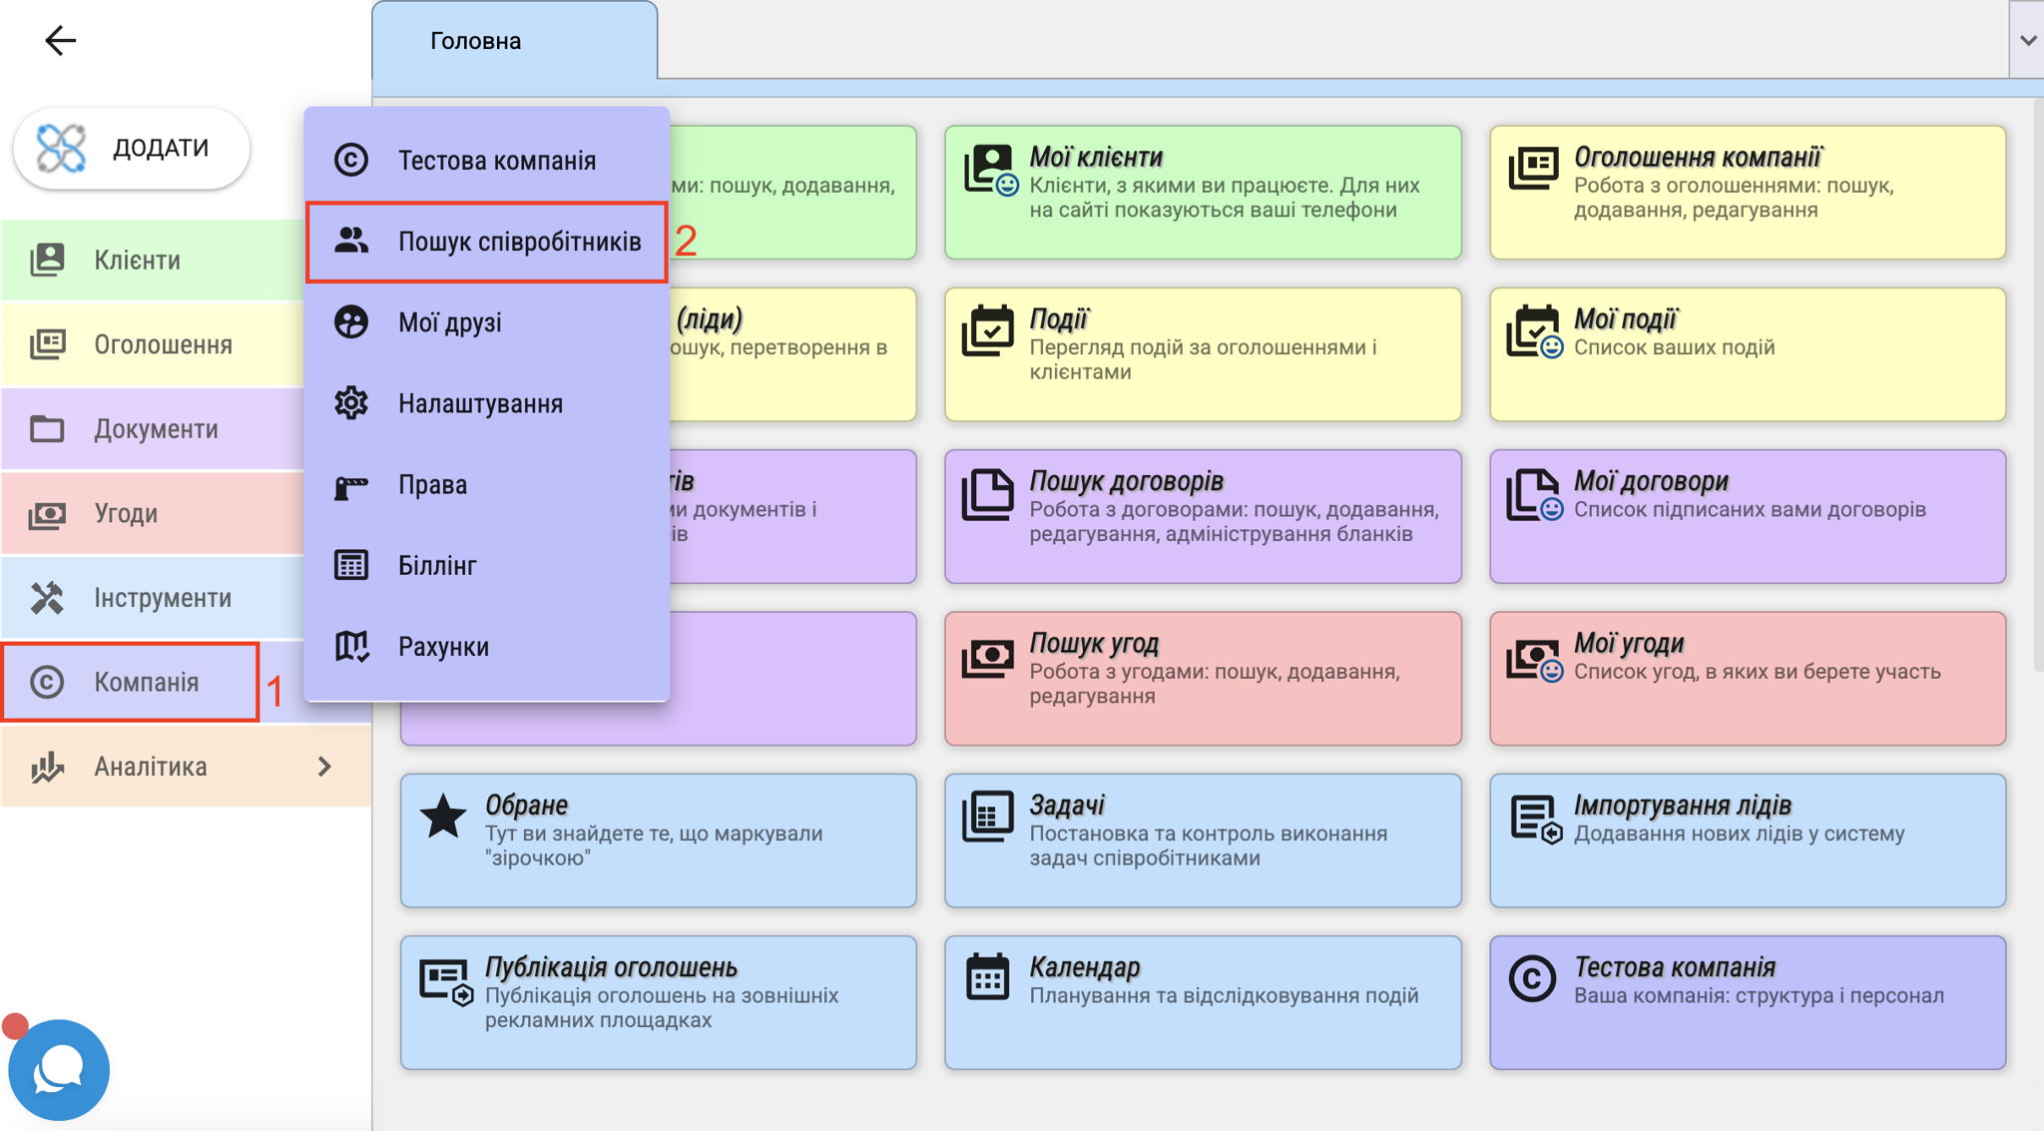Click the Оголошення компанії newspaper icon

pyautogui.click(x=1533, y=168)
